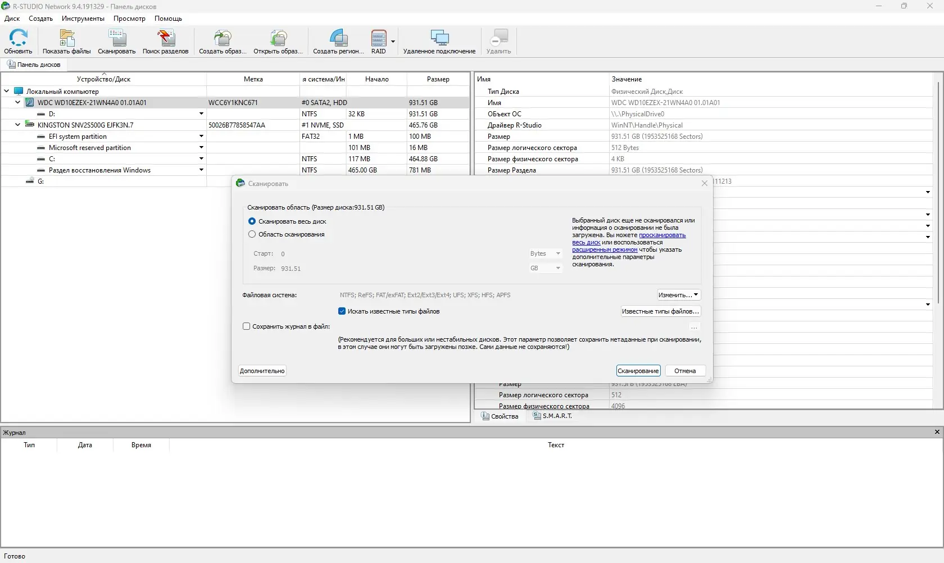Select Область сканирования radio button
The image size is (944, 563).
coord(252,234)
